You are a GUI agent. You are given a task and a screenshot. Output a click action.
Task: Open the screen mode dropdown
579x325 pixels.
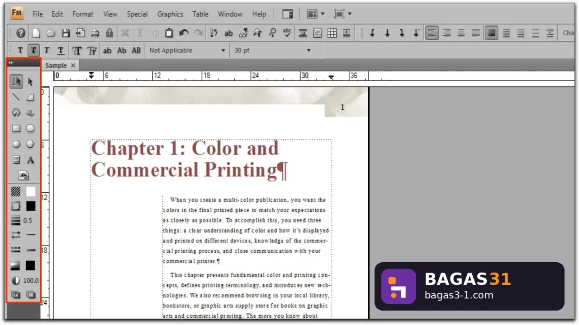coord(342,14)
